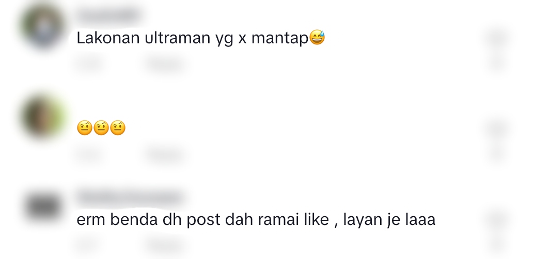Click Reply under the 'erm benda dh post' comment

point(165,245)
